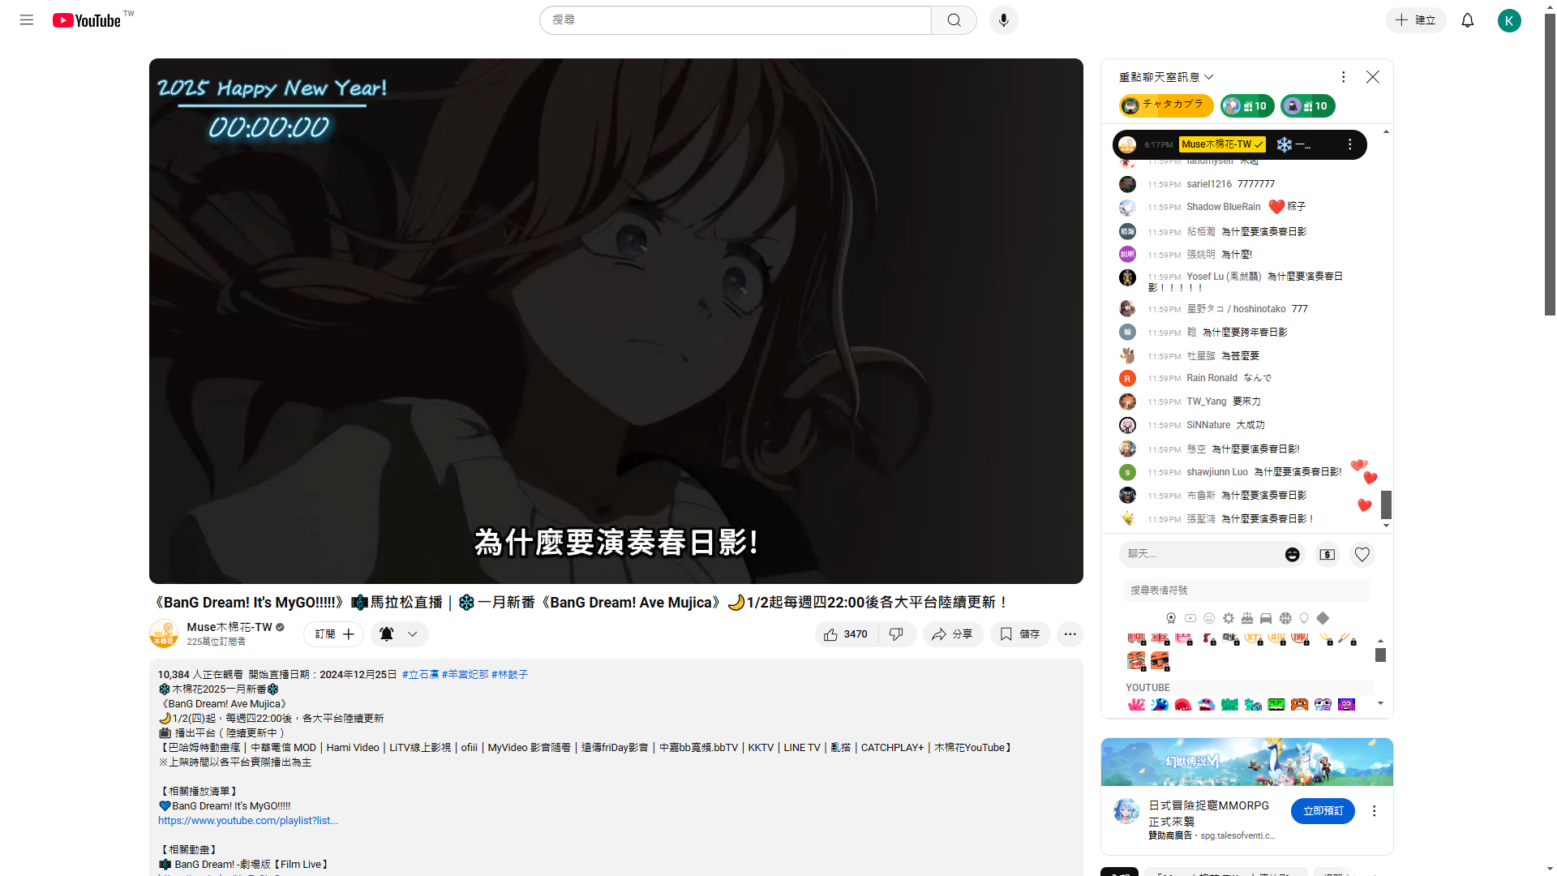Image resolution: width=1557 pixels, height=876 pixels.
Task: Click the microphone search icon
Action: tap(1002, 19)
